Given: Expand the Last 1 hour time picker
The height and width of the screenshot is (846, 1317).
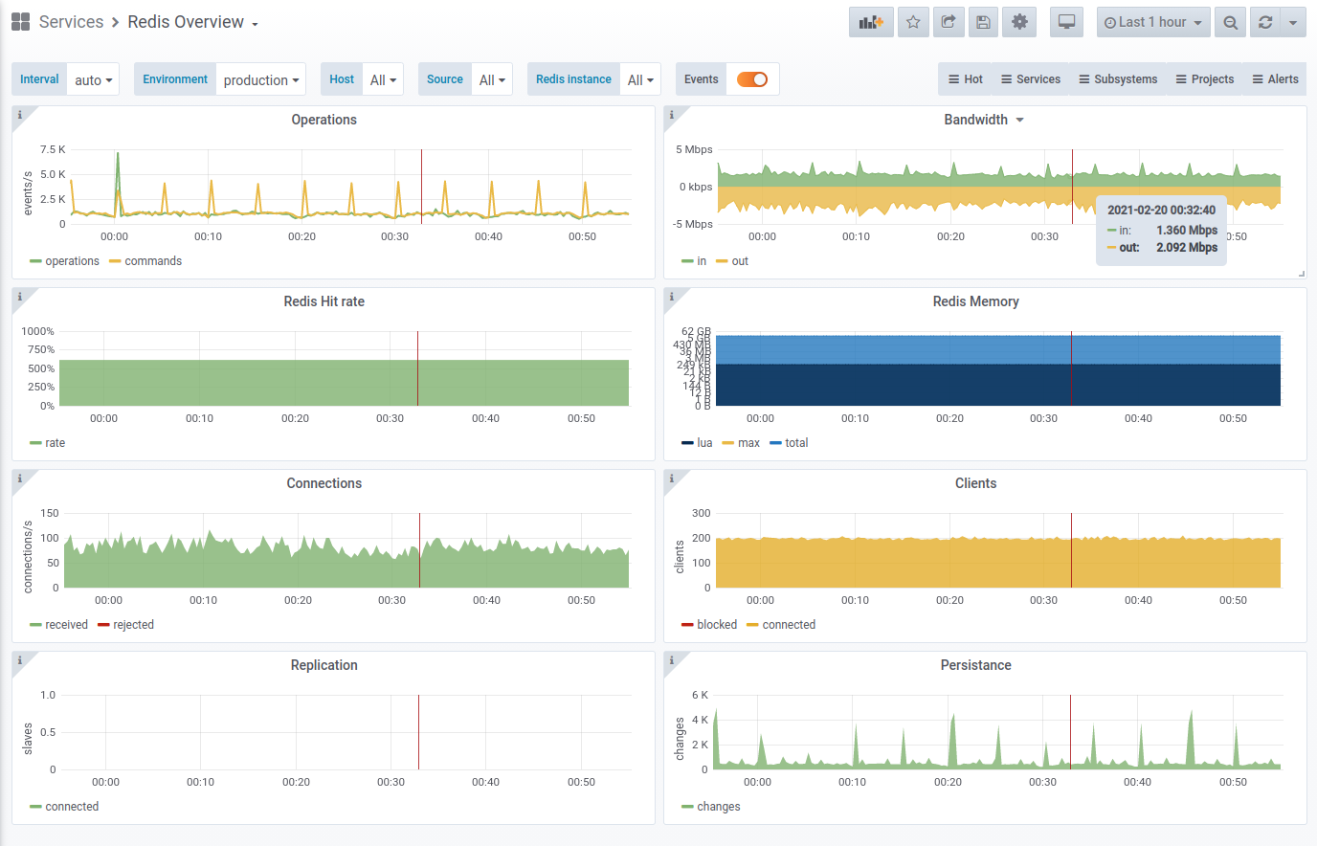Looking at the screenshot, I should point(1152,22).
